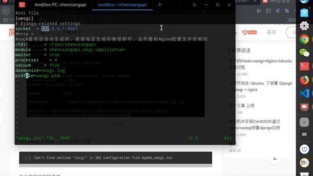Image resolution: width=313 pixels, height=176 pixels.
Task: Click the 'daemonize=uwsgi.log' line
Action: click(40, 70)
